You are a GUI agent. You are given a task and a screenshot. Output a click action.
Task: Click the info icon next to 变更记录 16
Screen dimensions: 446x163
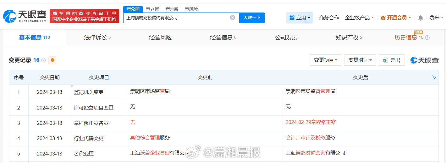43,60
